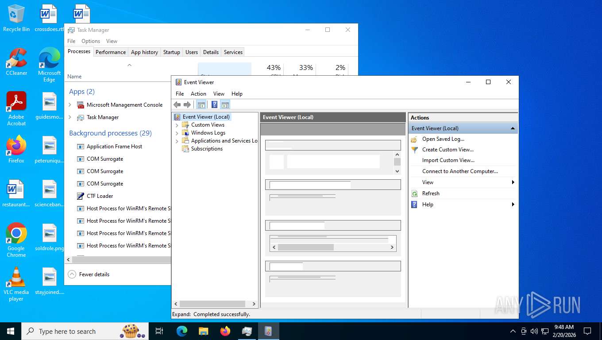The width and height of the screenshot is (602, 340).
Task: Click Open Saved Log... action
Action: coord(443,139)
